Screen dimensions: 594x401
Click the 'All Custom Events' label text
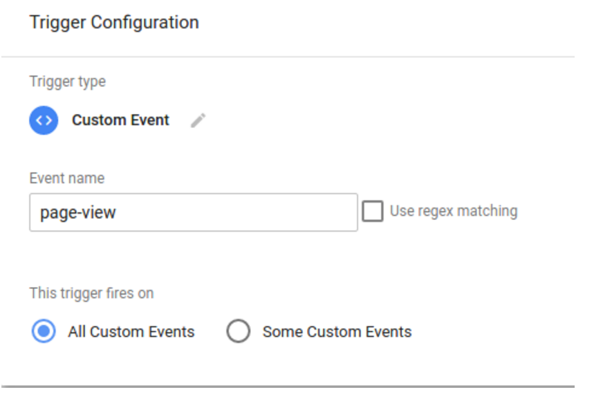coord(131,332)
